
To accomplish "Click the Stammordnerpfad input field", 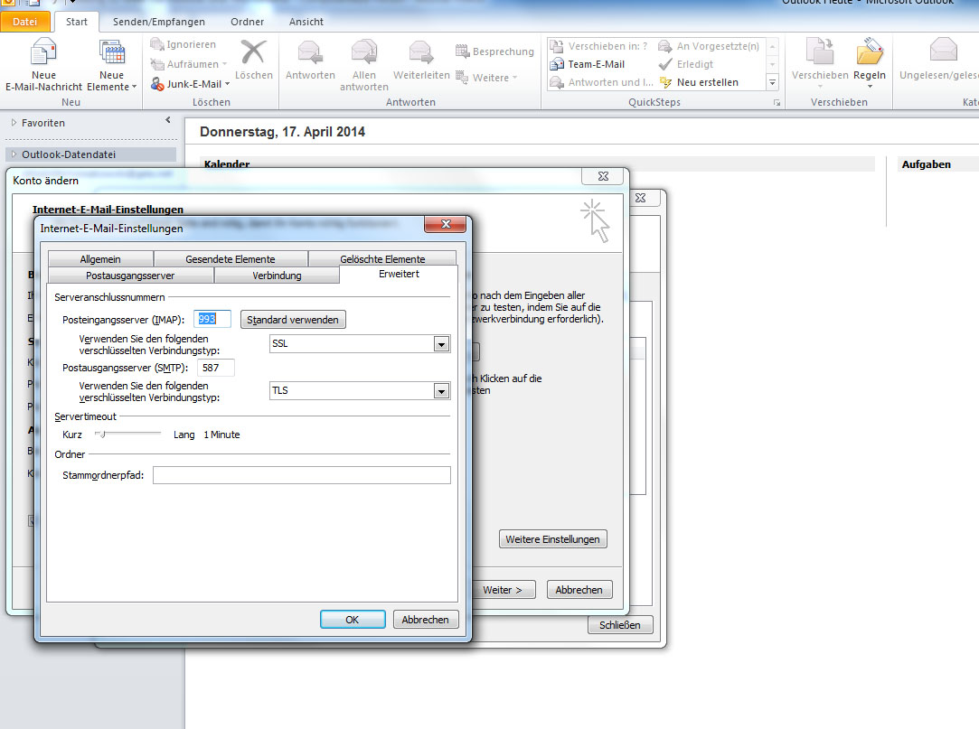I will (302, 475).
